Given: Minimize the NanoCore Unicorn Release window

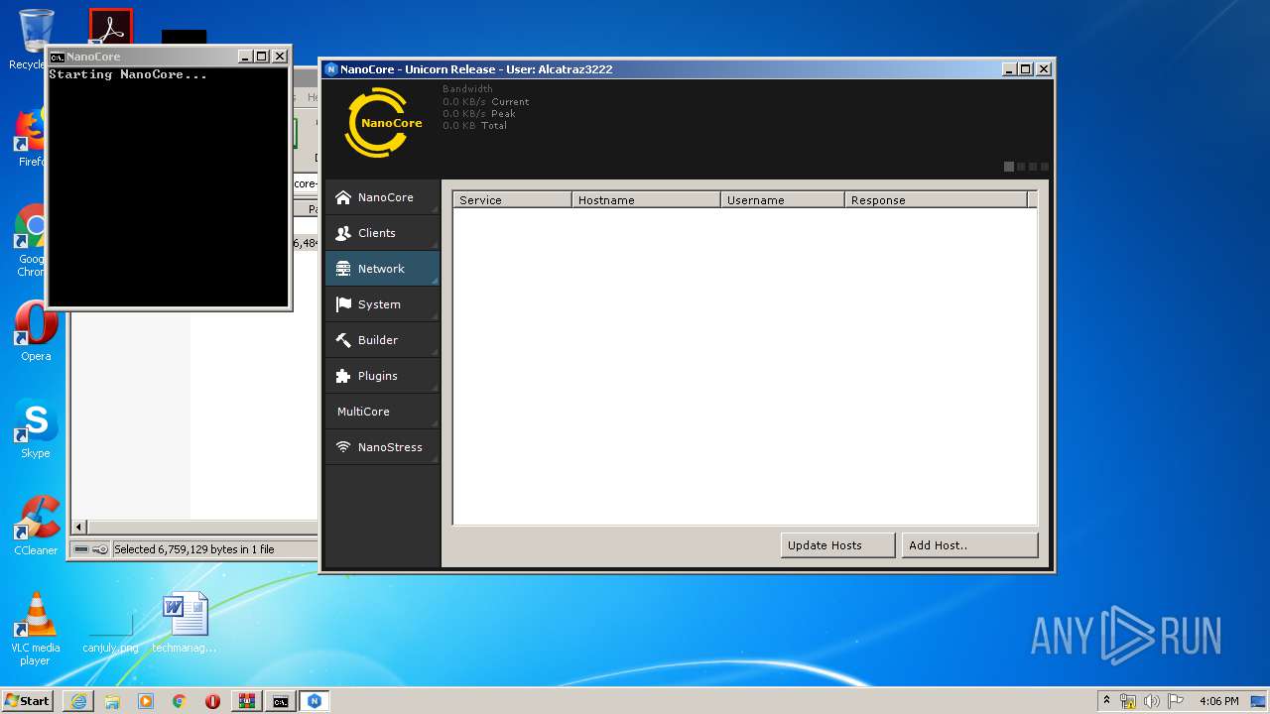Looking at the screenshot, I should coord(1010,69).
